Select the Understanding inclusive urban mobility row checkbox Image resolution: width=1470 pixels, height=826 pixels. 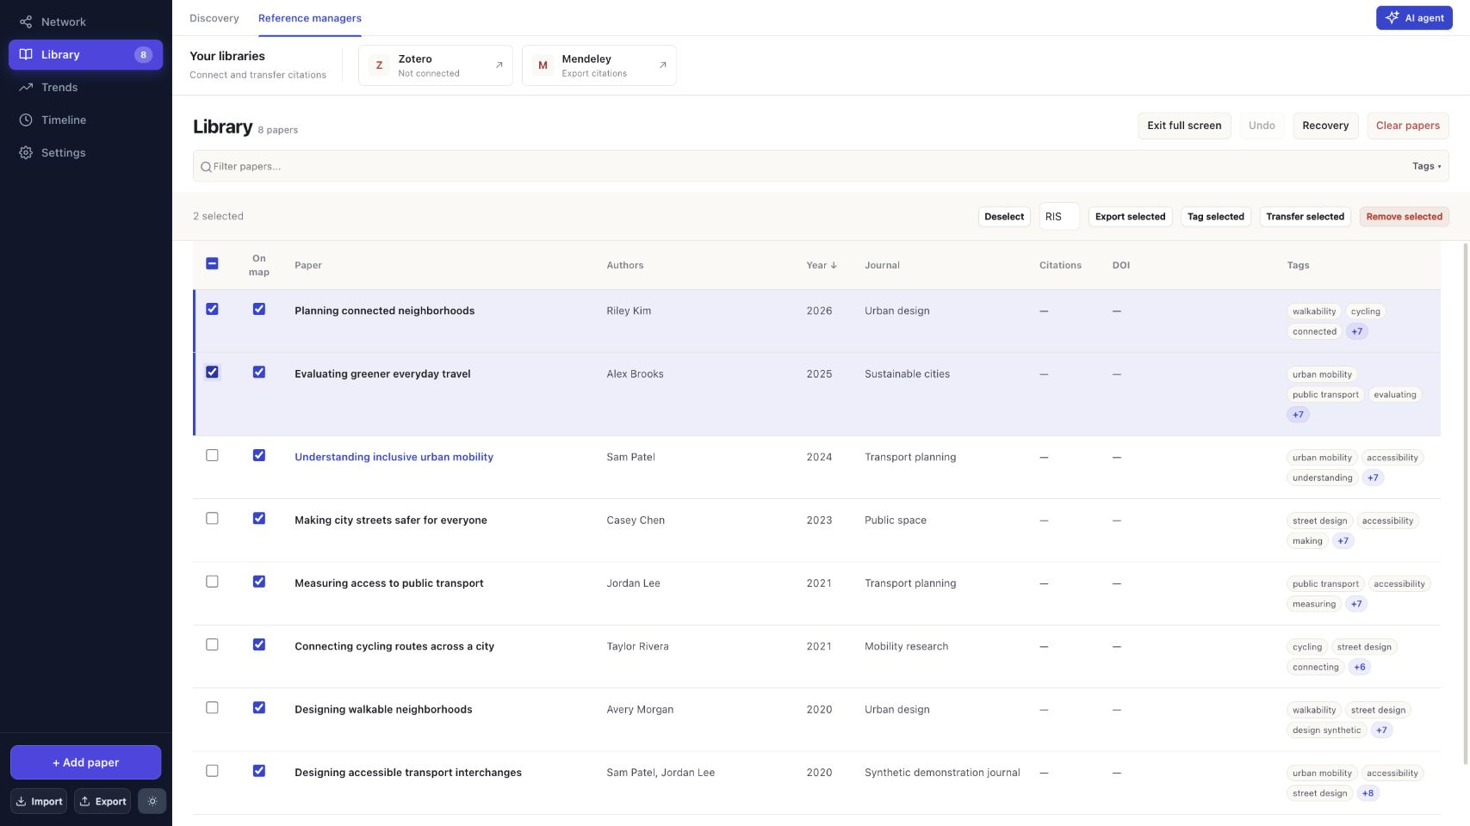pyautogui.click(x=212, y=455)
